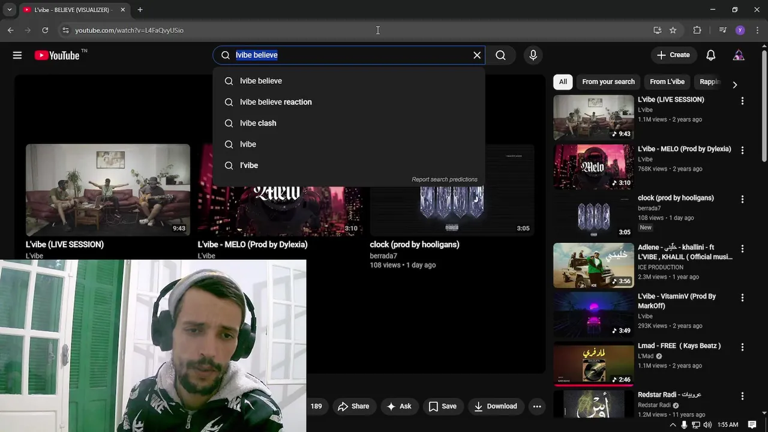Viewport: 768px width, 432px height.
Task: Click the browser address bar URL
Action: (x=129, y=30)
